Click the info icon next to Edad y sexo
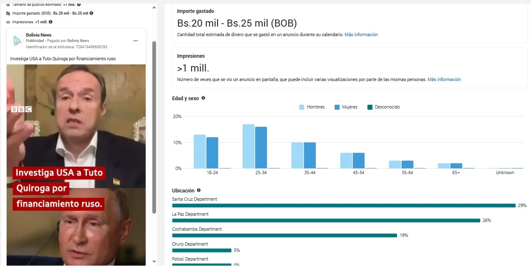531x266 pixels. point(203,98)
